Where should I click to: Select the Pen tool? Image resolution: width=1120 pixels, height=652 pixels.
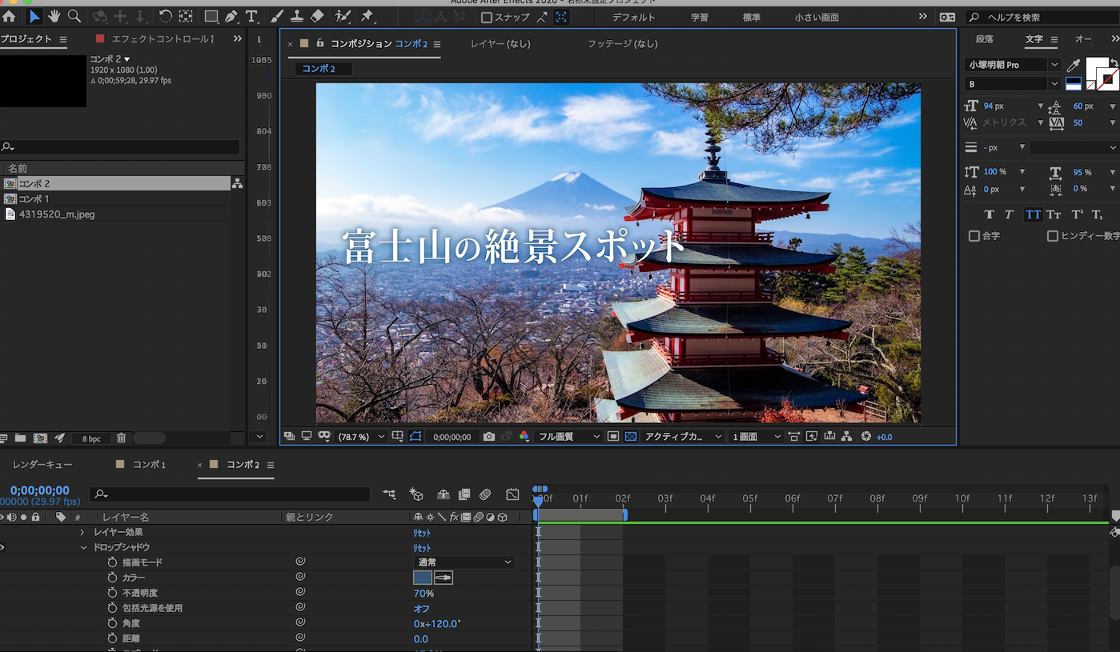click(x=231, y=16)
